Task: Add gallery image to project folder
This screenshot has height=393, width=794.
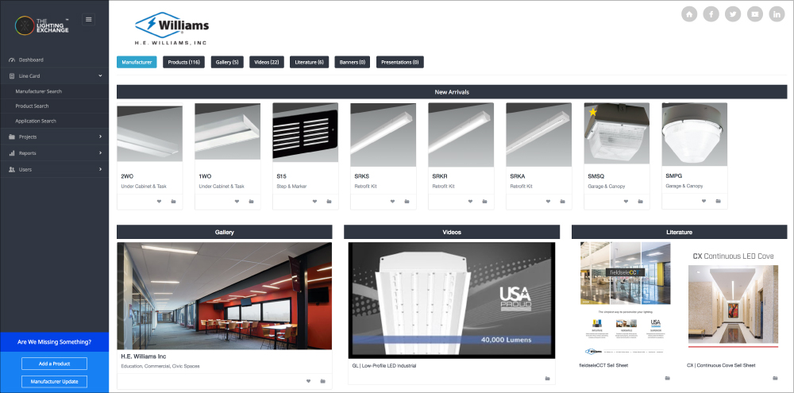Action: tap(322, 381)
